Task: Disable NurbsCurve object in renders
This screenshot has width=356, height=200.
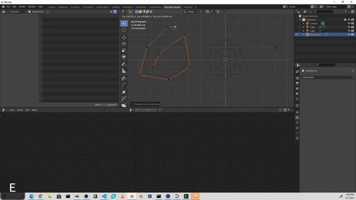Action: coord(353,34)
